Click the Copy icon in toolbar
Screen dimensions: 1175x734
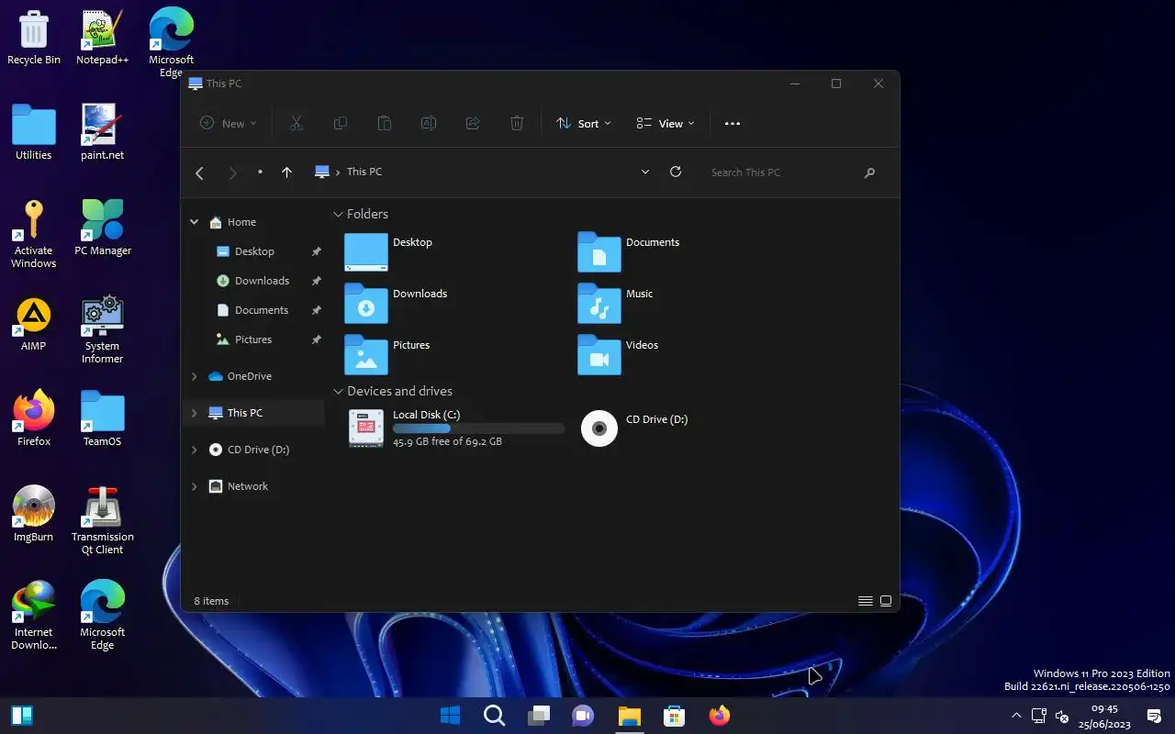pyautogui.click(x=340, y=123)
